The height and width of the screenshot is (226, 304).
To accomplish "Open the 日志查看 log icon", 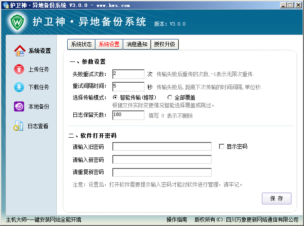I will [x=19, y=126].
